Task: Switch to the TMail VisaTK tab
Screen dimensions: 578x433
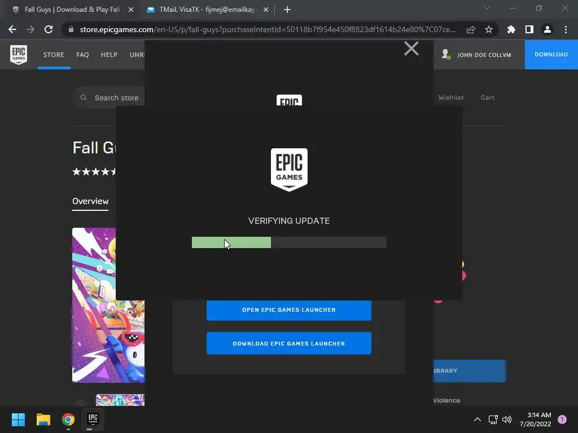Action: [207, 10]
